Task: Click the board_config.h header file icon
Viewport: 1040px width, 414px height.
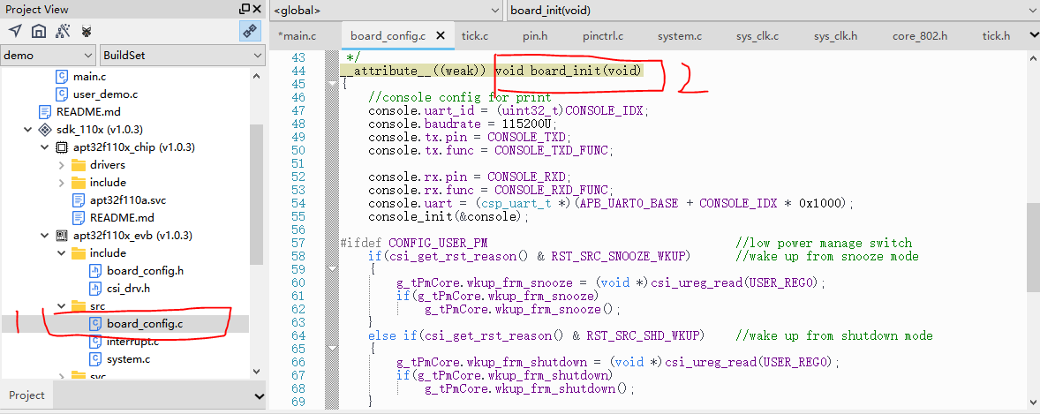Action: point(95,271)
